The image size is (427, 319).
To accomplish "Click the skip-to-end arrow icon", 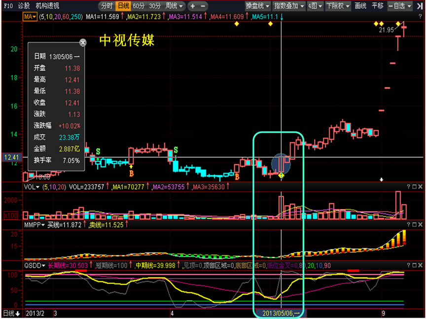I will coord(420,6).
